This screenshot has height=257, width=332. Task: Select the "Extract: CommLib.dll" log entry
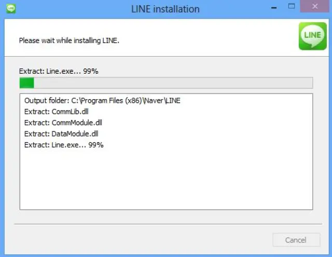(x=58, y=112)
